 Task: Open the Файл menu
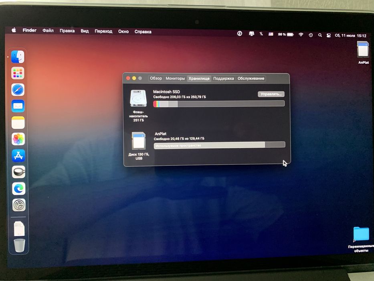[x=48, y=31]
